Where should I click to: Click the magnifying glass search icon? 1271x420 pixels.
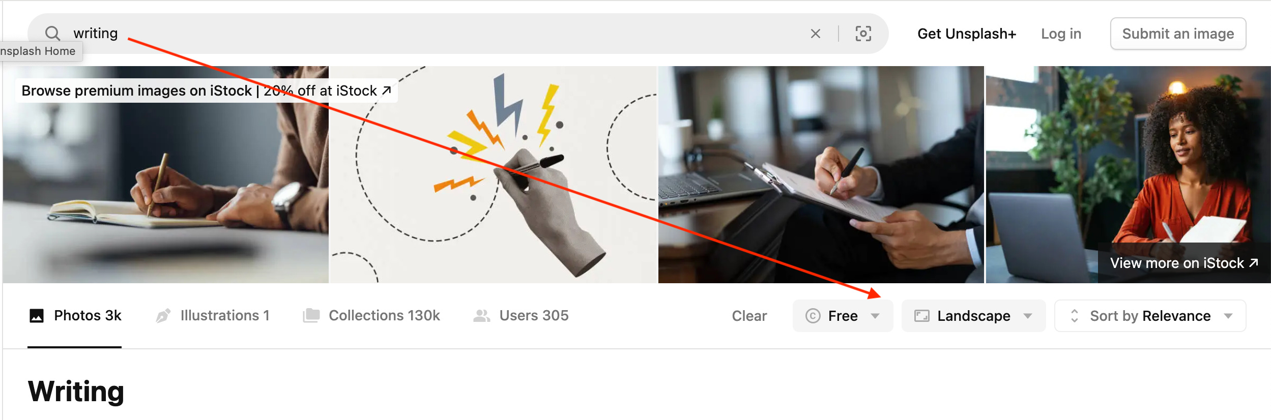click(x=52, y=34)
